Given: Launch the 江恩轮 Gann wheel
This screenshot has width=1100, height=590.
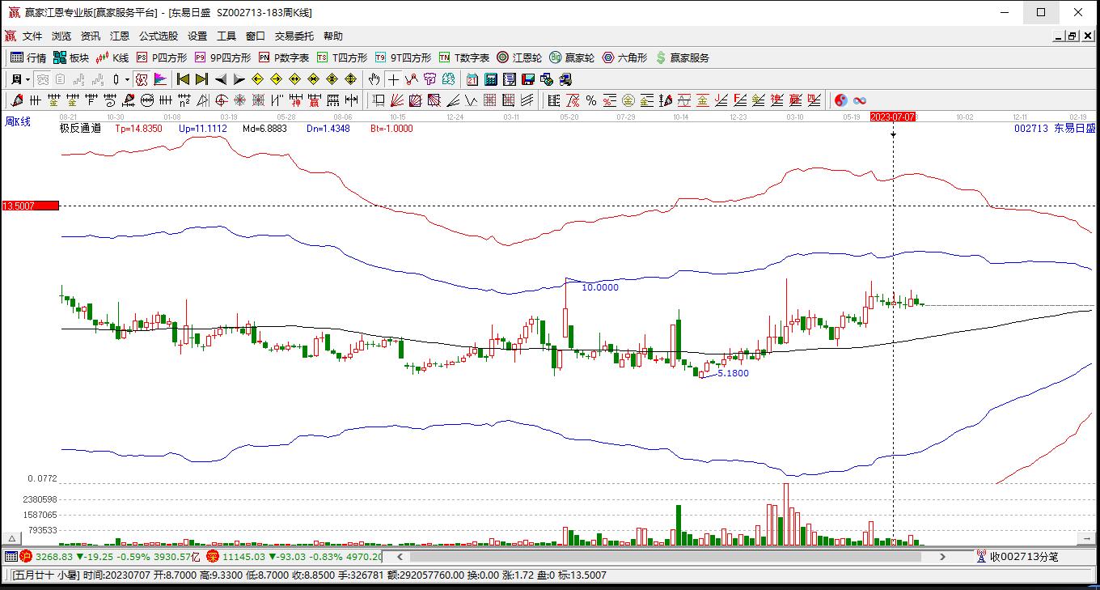Looking at the screenshot, I should [x=519, y=57].
